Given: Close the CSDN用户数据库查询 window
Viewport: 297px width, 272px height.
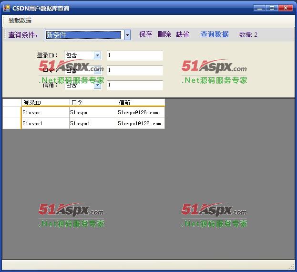Looking at the screenshot, I should (286, 8).
